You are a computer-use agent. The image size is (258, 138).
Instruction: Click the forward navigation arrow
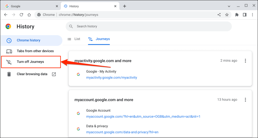tap(14, 15)
